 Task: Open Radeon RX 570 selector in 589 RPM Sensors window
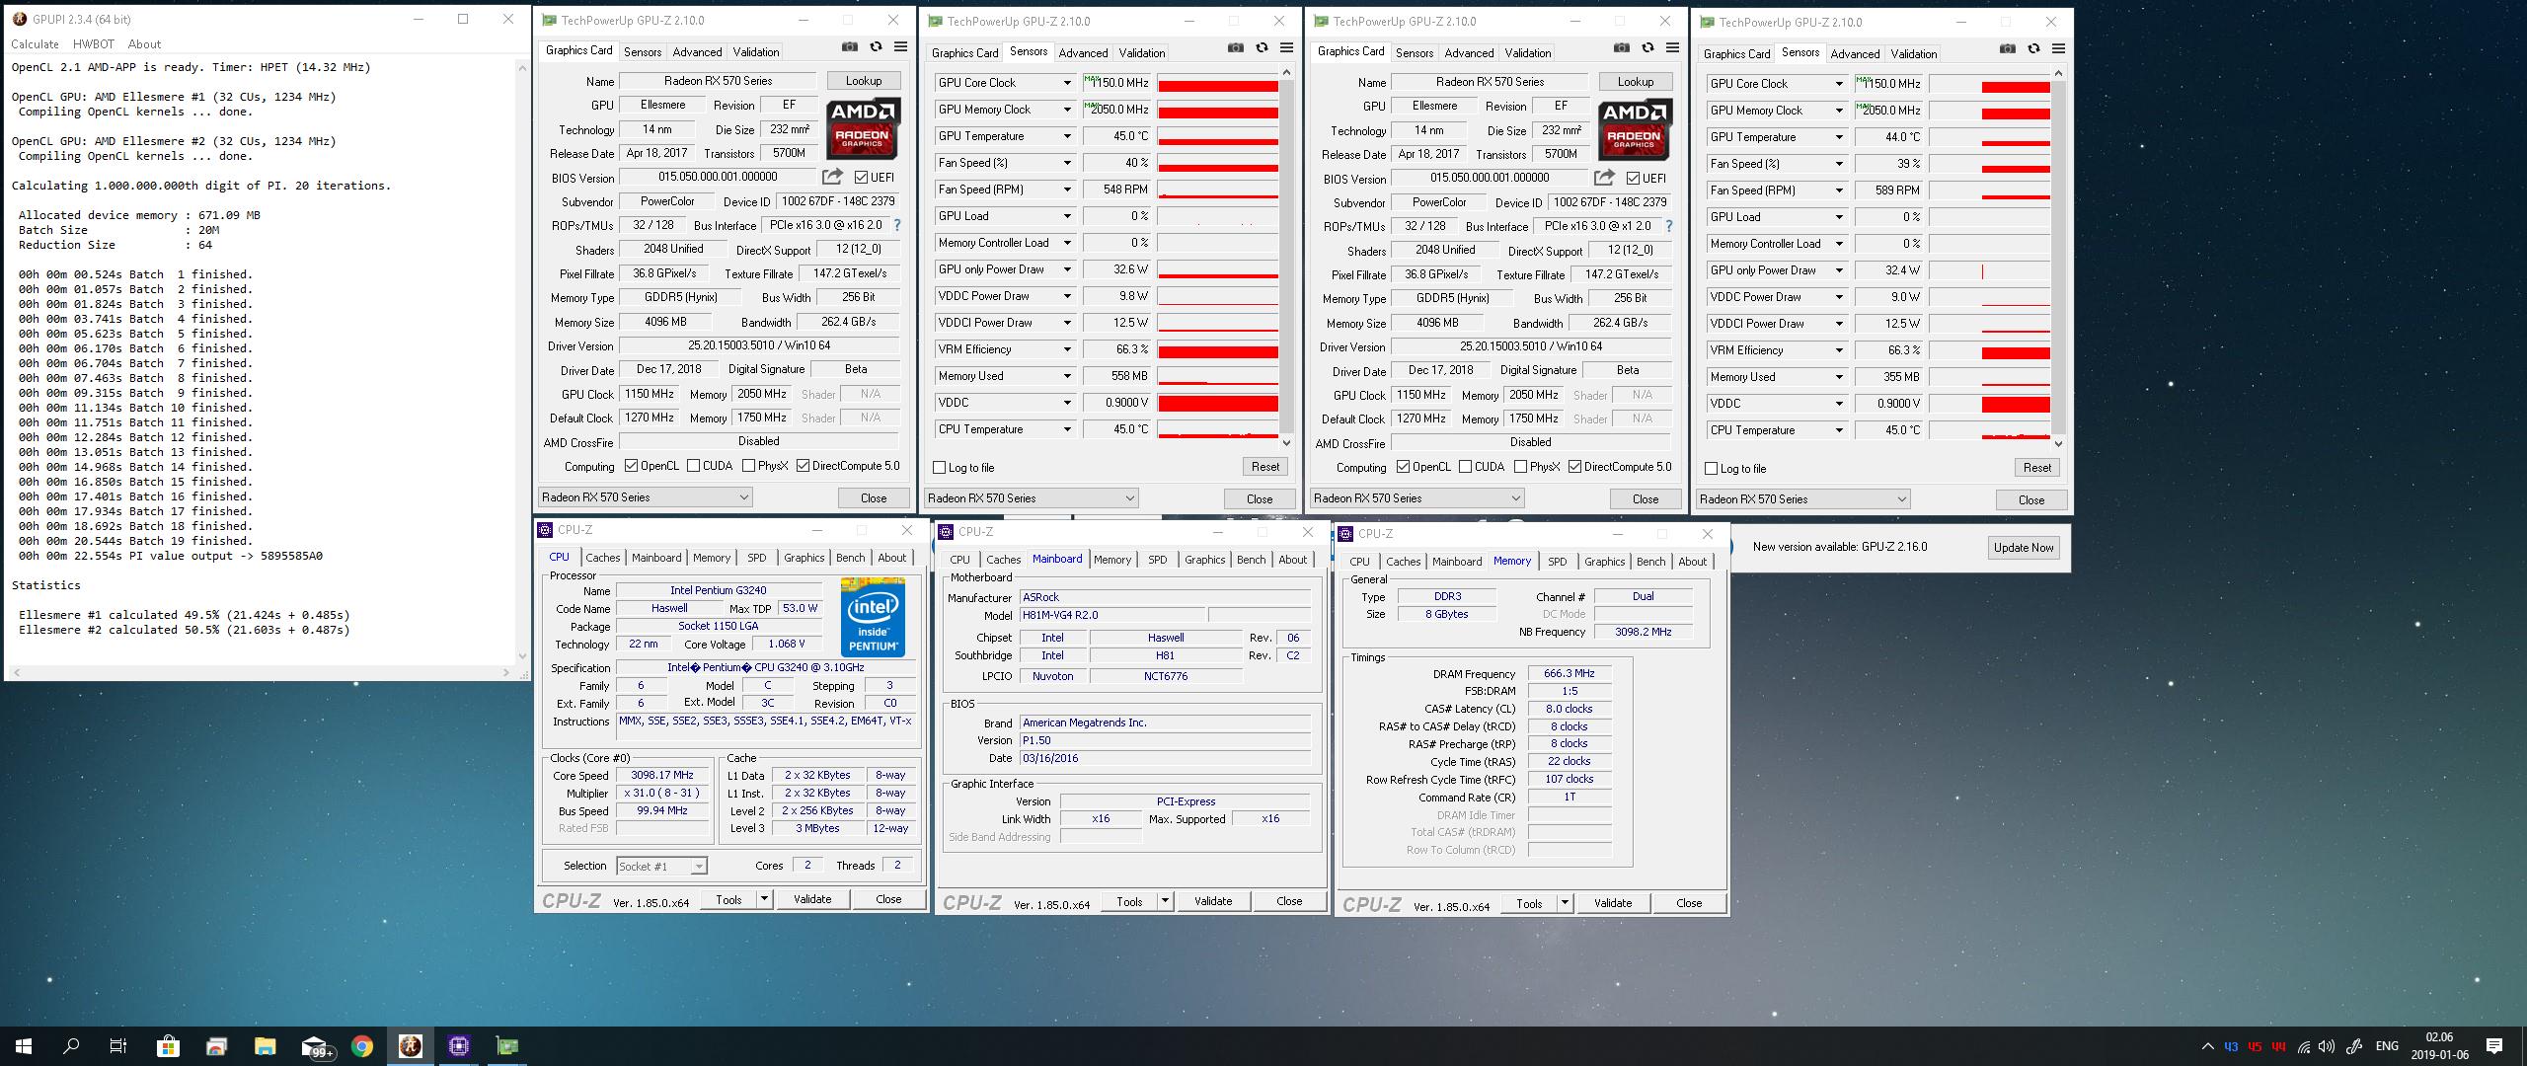1803,499
